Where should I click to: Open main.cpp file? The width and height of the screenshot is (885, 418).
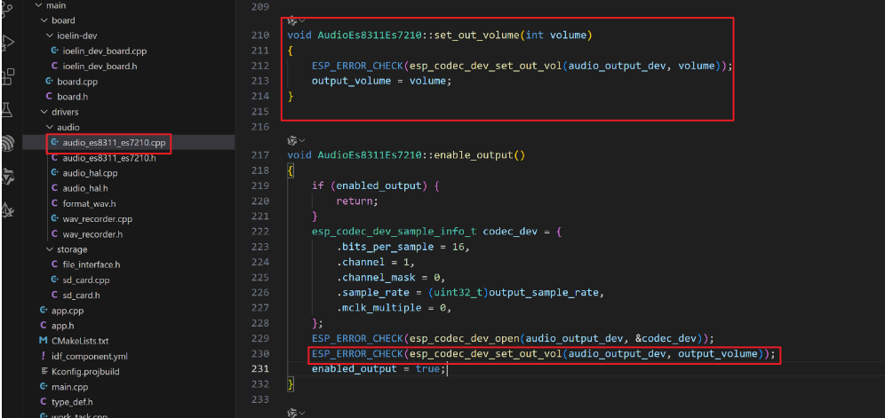(70, 387)
